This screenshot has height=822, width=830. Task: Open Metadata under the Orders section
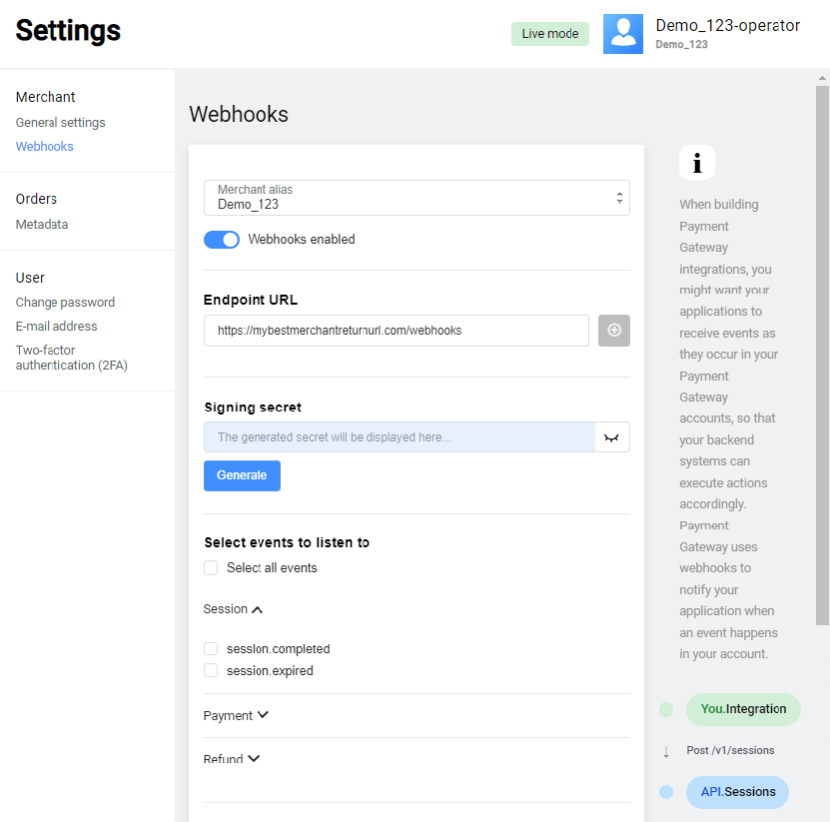41,224
